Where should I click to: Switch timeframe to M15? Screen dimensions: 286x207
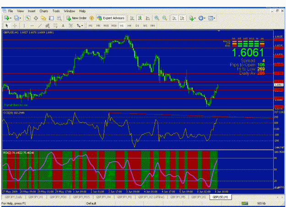[x=106, y=26]
